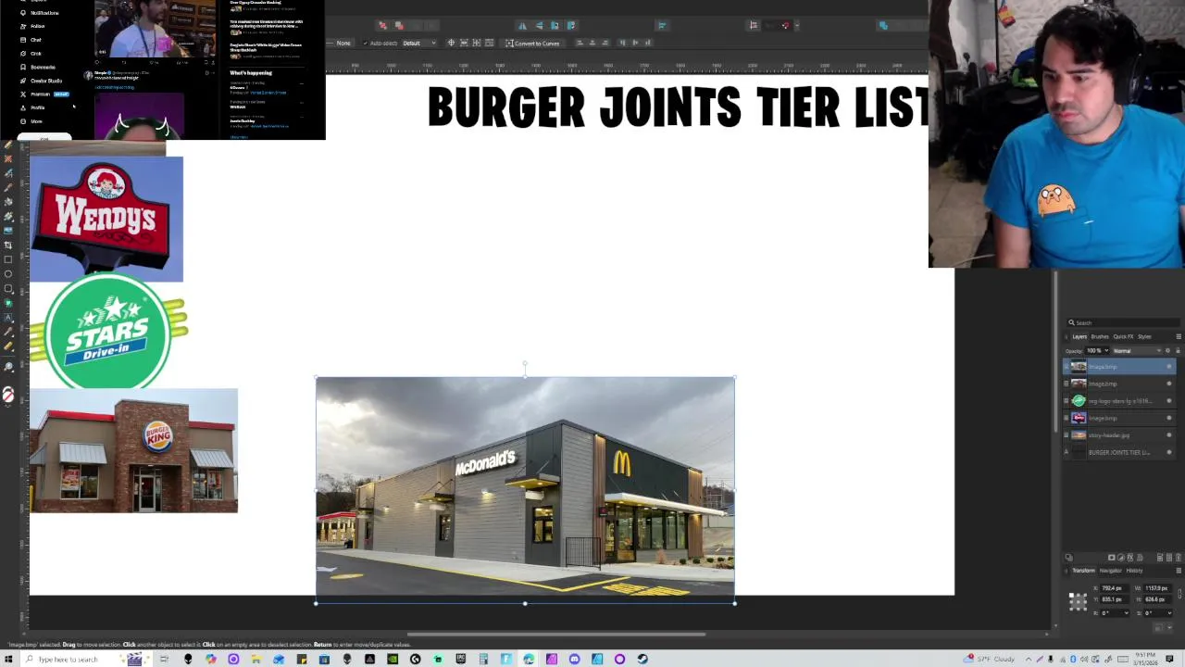
Task: Click the layer settings gear icon
Action: pos(1167,351)
